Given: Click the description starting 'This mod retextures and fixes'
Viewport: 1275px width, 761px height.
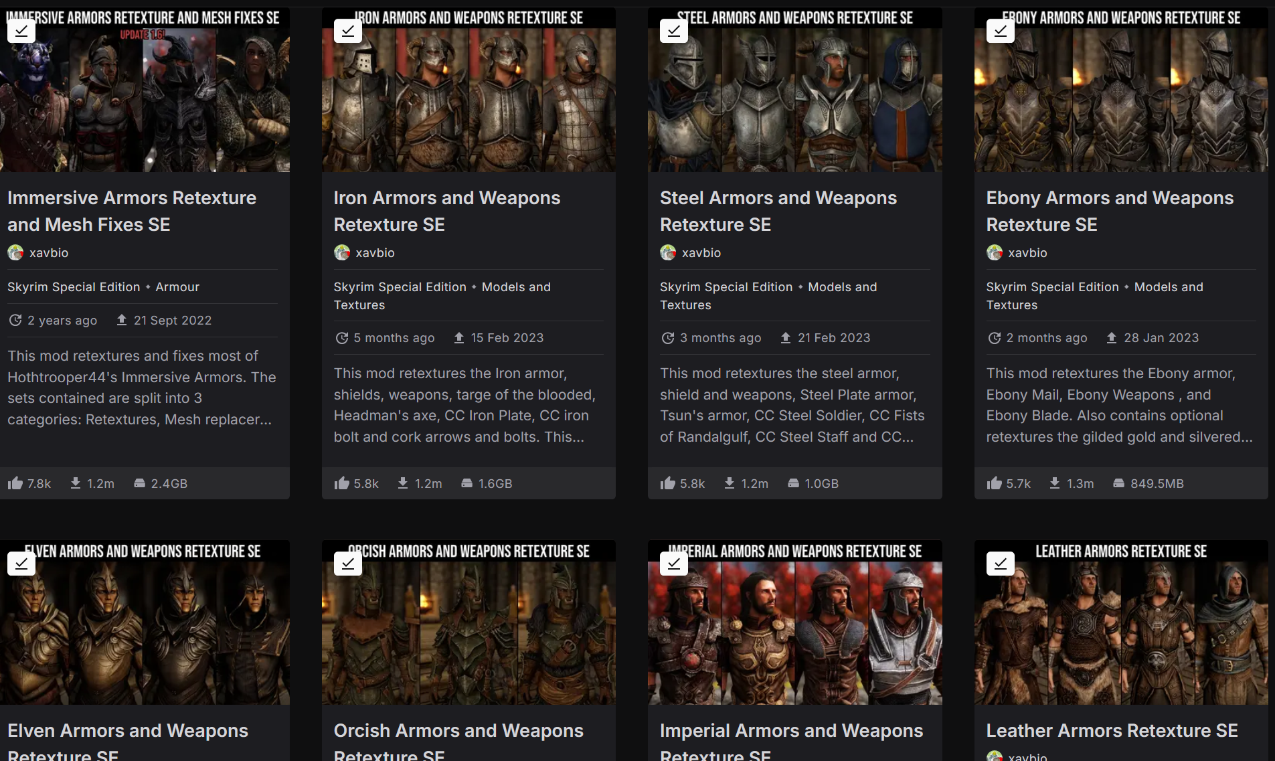Looking at the screenshot, I should 142,388.
